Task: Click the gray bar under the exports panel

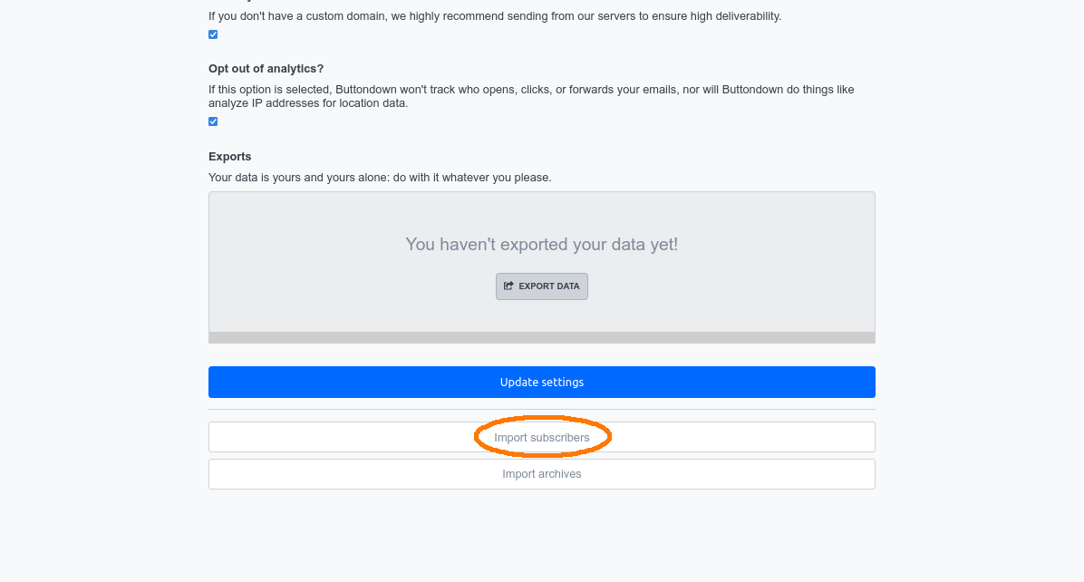Action: [x=541, y=337]
